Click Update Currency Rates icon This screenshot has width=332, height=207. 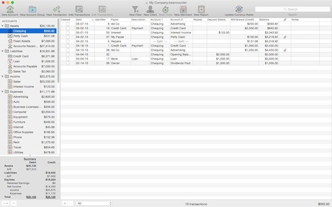[239, 9]
